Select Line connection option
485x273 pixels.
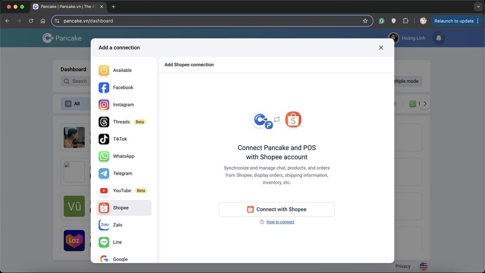(124, 242)
